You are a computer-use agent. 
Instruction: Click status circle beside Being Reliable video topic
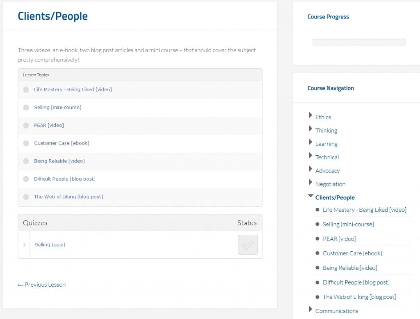[x=26, y=161]
